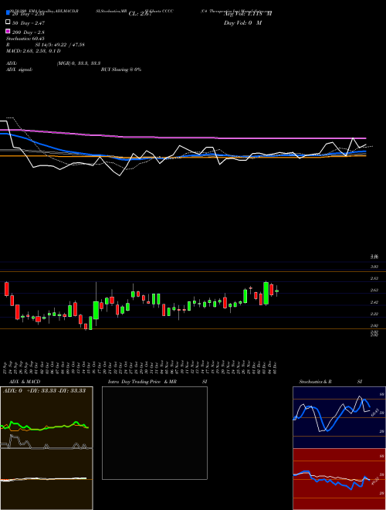The height and width of the screenshot is (510, 386).
Task: Click the 'ADX & MACD' panel title
Action: pyautogui.click(x=25, y=382)
